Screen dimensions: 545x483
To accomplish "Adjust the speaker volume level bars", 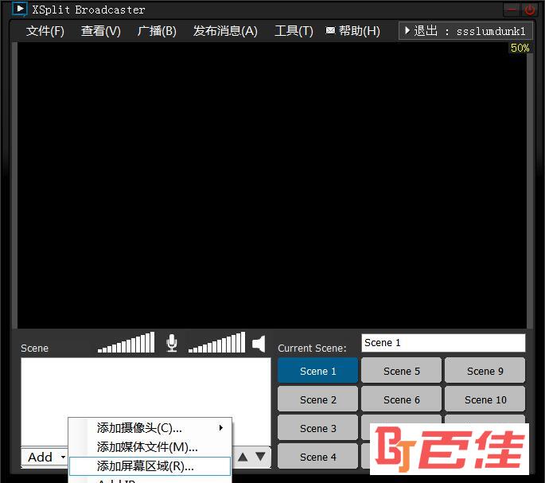I will (x=217, y=342).
